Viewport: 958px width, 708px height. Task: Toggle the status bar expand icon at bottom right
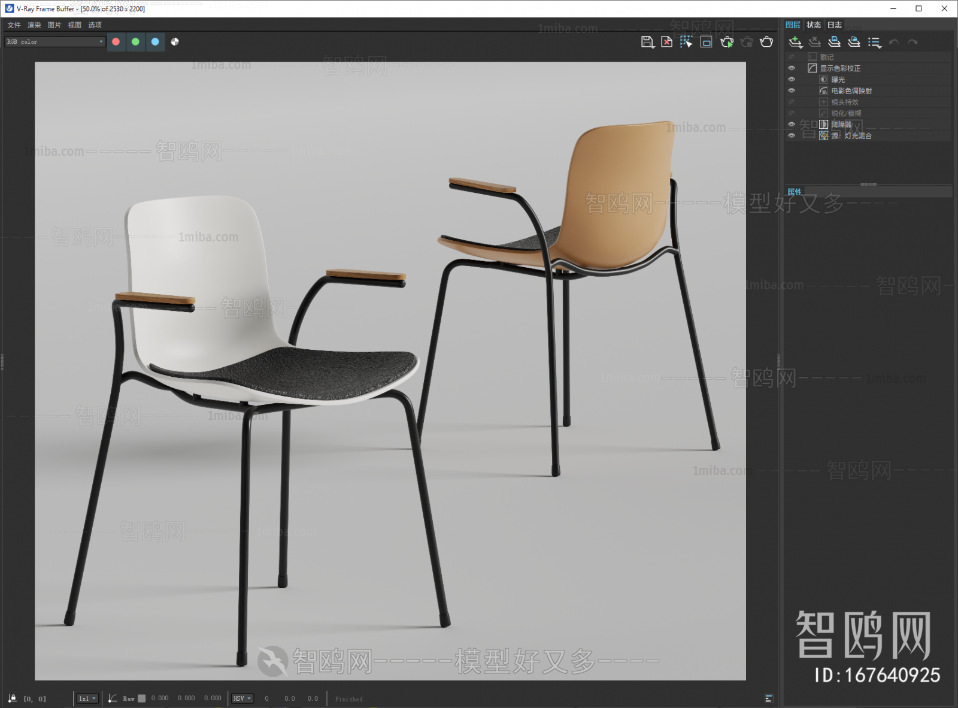pyautogui.click(x=769, y=698)
